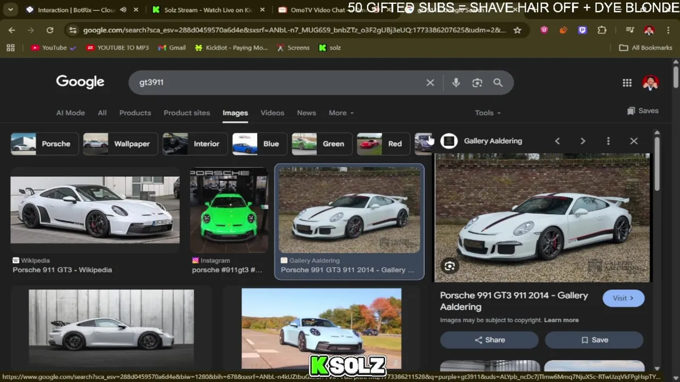This screenshot has width=680, height=382.
Task: View site information icon in the address bar
Action: 73,30
